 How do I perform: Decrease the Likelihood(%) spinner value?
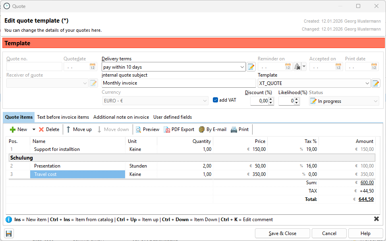tap(297, 103)
